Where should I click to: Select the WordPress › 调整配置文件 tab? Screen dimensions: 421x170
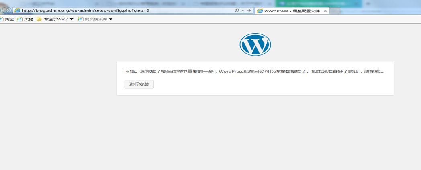(x=292, y=11)
